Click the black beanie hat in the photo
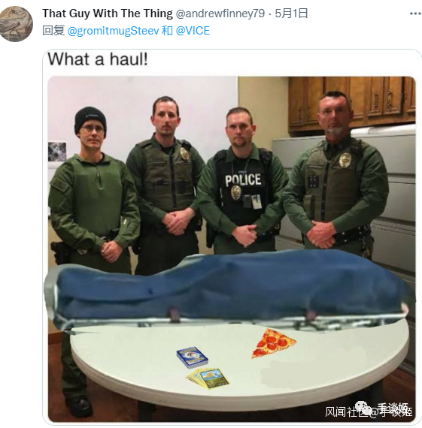Viewport: 422px width, 428px height. 90,119
